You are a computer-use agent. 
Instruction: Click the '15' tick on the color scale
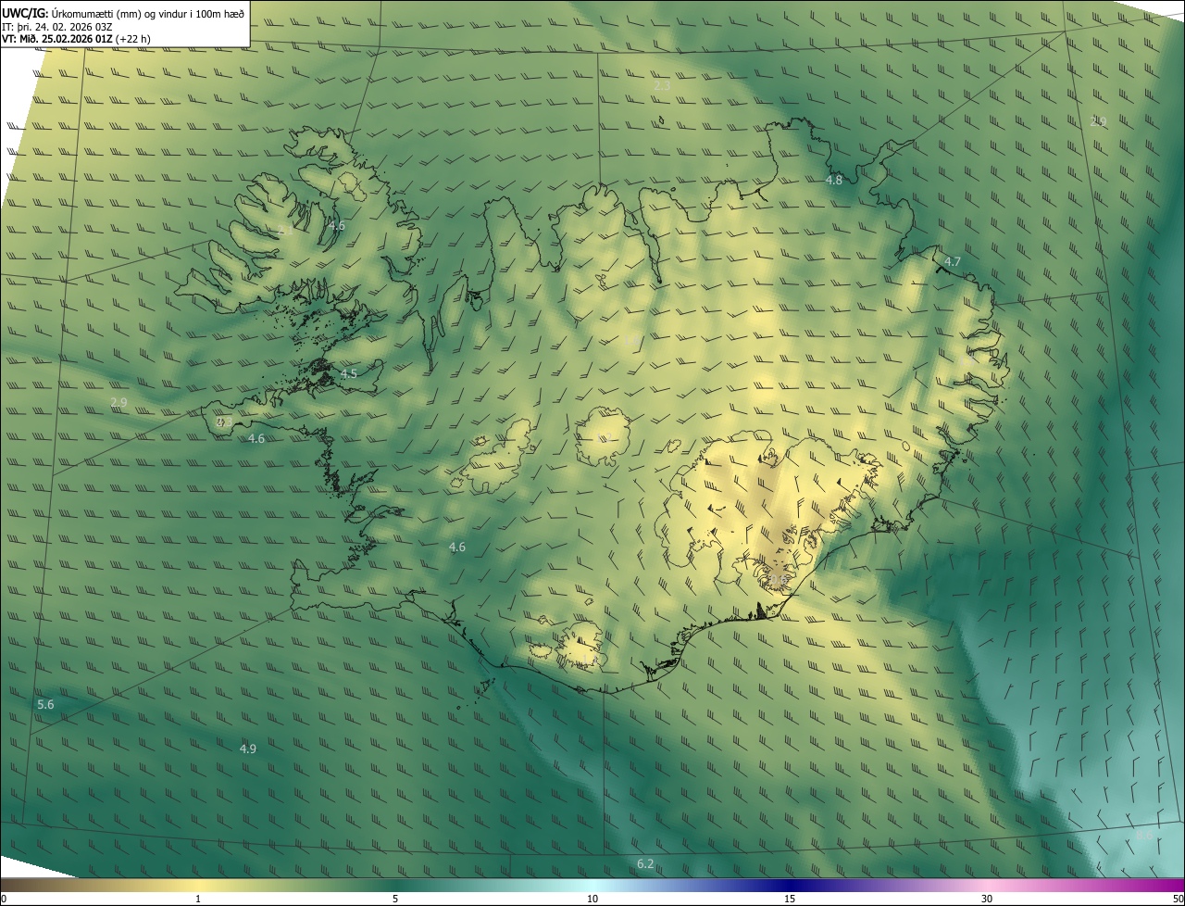[790, 899]
